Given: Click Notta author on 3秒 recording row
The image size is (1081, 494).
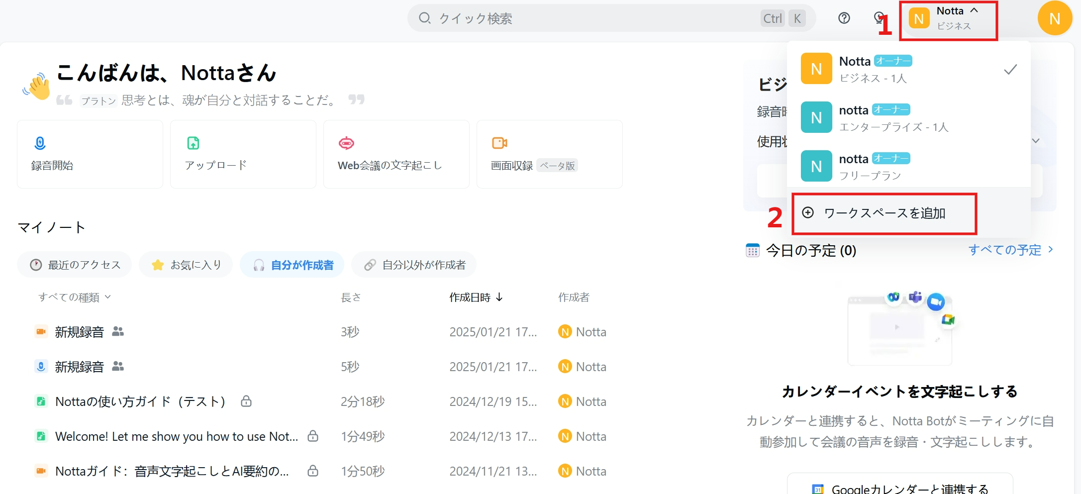Looking at the screenshot, I should point(582,332).
